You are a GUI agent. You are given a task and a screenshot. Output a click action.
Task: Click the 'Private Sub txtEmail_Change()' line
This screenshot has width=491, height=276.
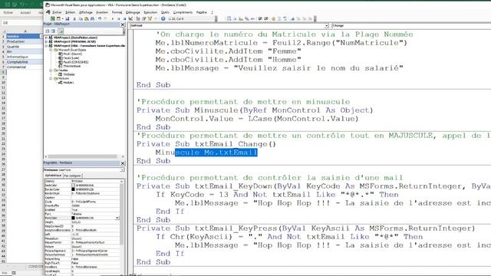206,144
